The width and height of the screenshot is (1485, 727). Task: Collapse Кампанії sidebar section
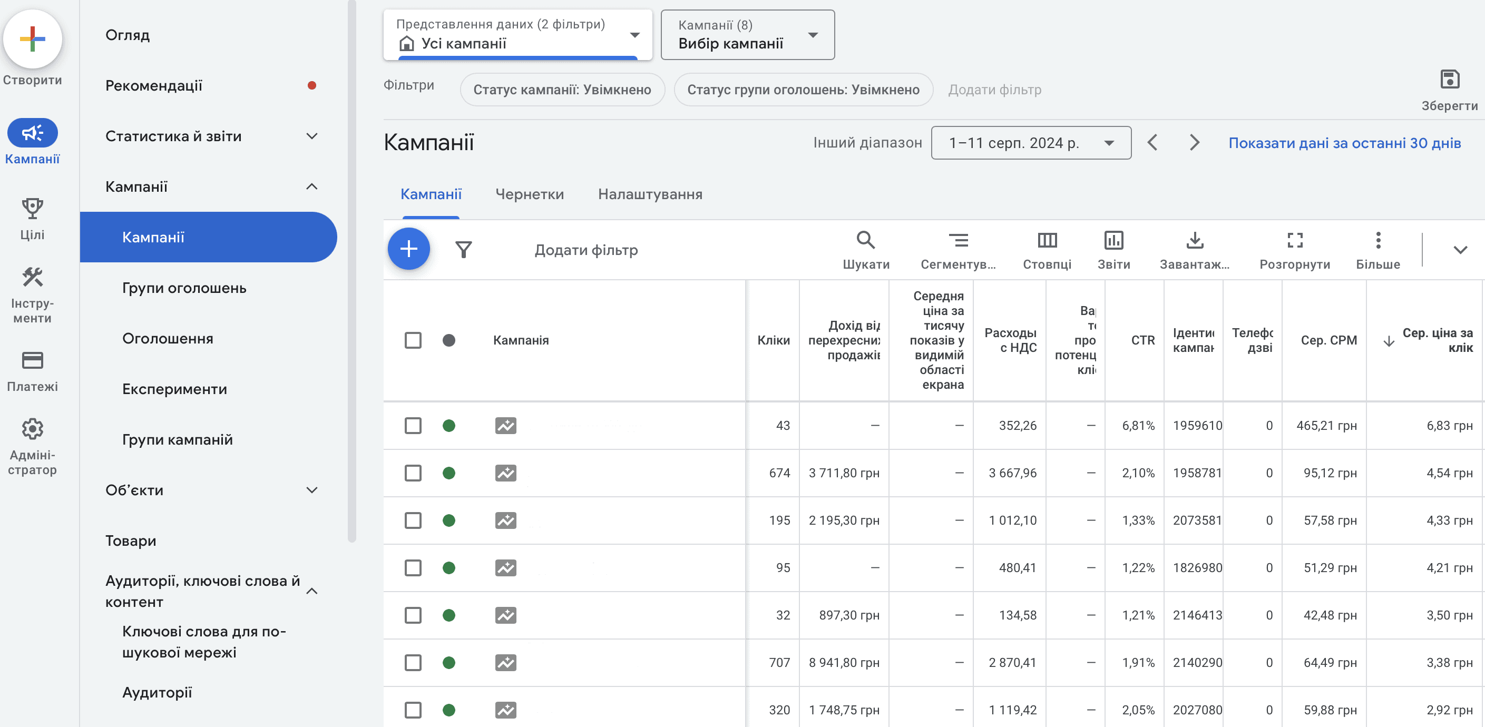click(312, 186)
